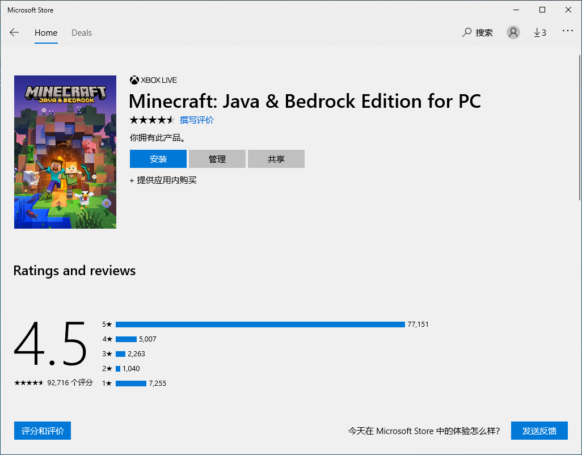Viewport: 582px width, 455px height.
Task: Open the 撰写评价 write review link
Action: point(197,120)
